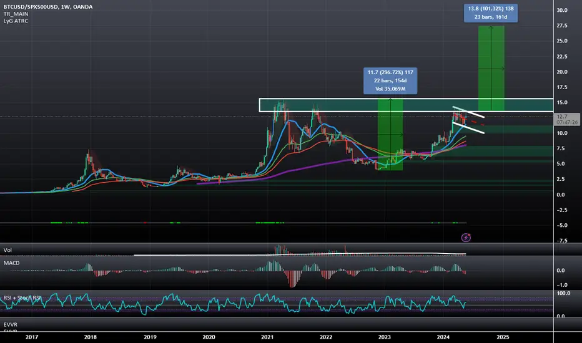The width and height of the screenshot is (582, 343).
Task: Click the 5.0 price axis label
Action: (x=561, y=163)
